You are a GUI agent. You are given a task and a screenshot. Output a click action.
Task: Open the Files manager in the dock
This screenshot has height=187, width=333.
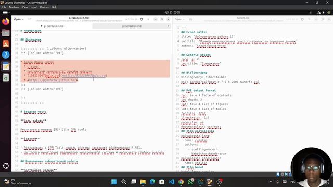pyautogui.click(x=6, y=33)
